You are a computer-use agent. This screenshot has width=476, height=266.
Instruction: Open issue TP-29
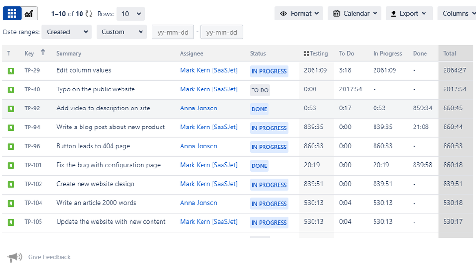[x=32, y=70]
